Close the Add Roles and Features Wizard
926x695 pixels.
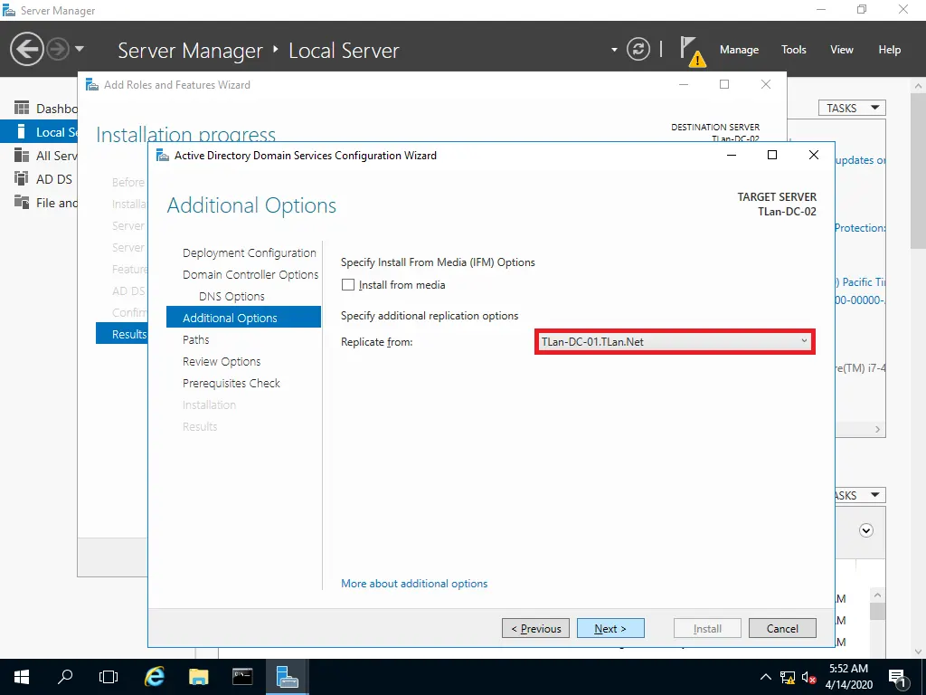point(766,84)
